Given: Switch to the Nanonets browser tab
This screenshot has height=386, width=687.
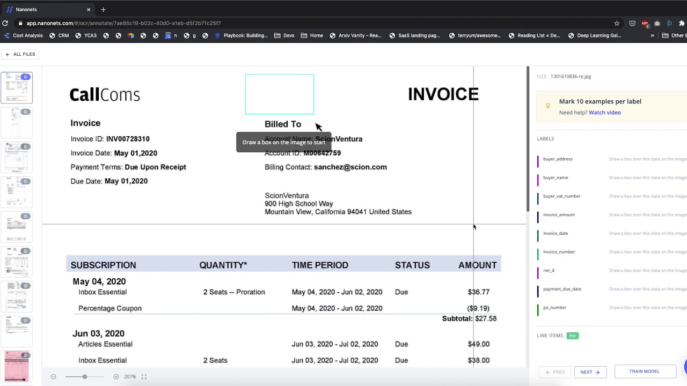Looking at the screenshot, I should (x=47, y=9).
